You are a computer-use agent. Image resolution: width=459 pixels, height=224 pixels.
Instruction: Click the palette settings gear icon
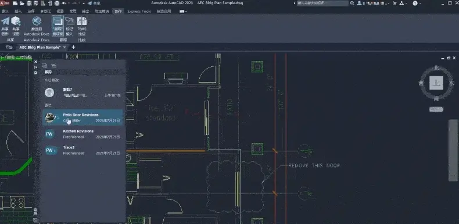click(35, 72)
